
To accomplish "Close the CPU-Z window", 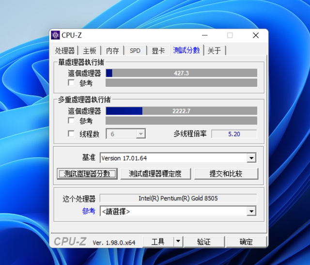I will coord(256,35).
